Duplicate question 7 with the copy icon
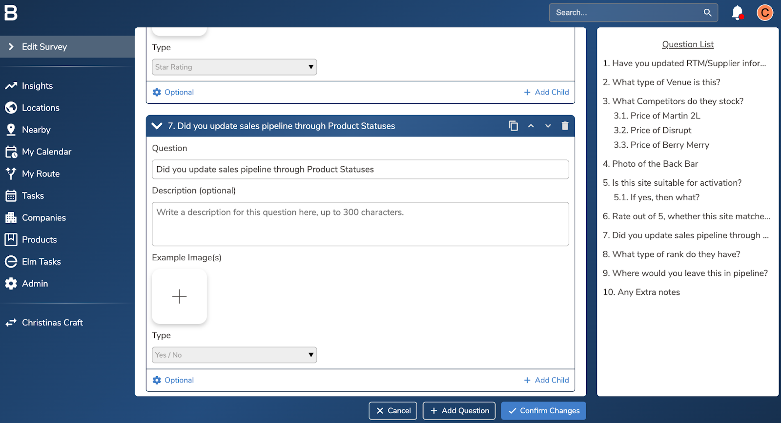This screenshot has height=423, width=781. tap(513, 126)
